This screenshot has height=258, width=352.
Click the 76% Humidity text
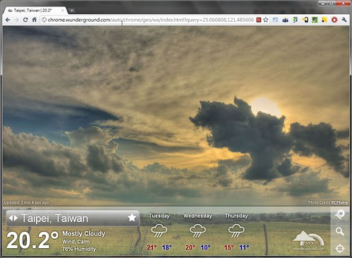(79, 249)
